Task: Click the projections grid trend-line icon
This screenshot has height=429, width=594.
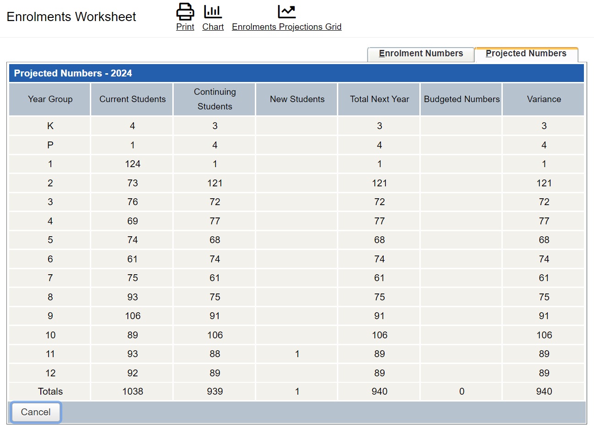Action: pos(286,11)
